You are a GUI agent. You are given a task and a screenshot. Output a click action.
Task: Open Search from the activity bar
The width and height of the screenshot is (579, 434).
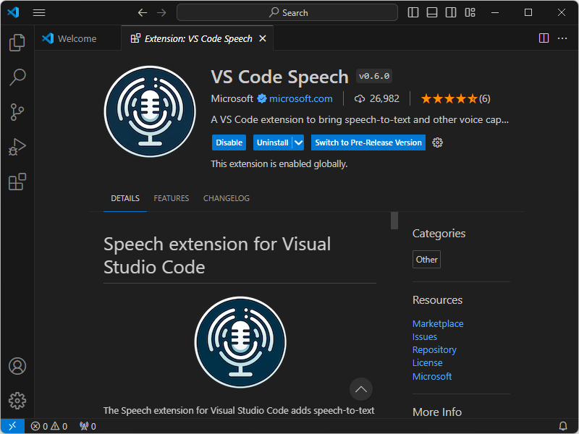pyautogui.click(x=17, y=77)
